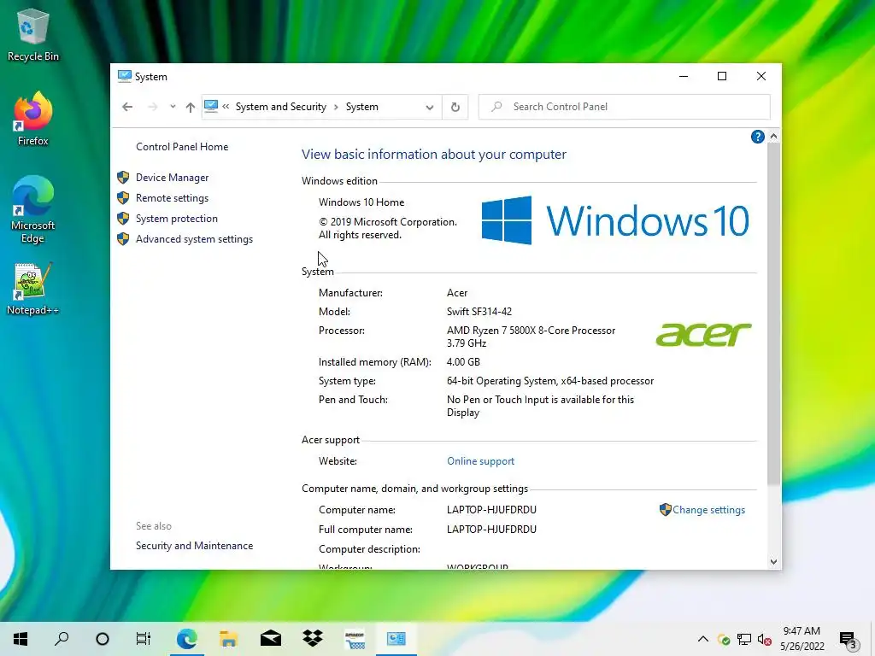The image size is (875, 656).
Task: Click the Back arrow in System window
Action: [x=127, y=107]
